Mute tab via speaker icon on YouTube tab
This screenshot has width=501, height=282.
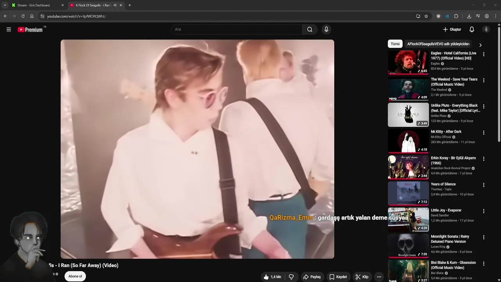coord(115,5)
